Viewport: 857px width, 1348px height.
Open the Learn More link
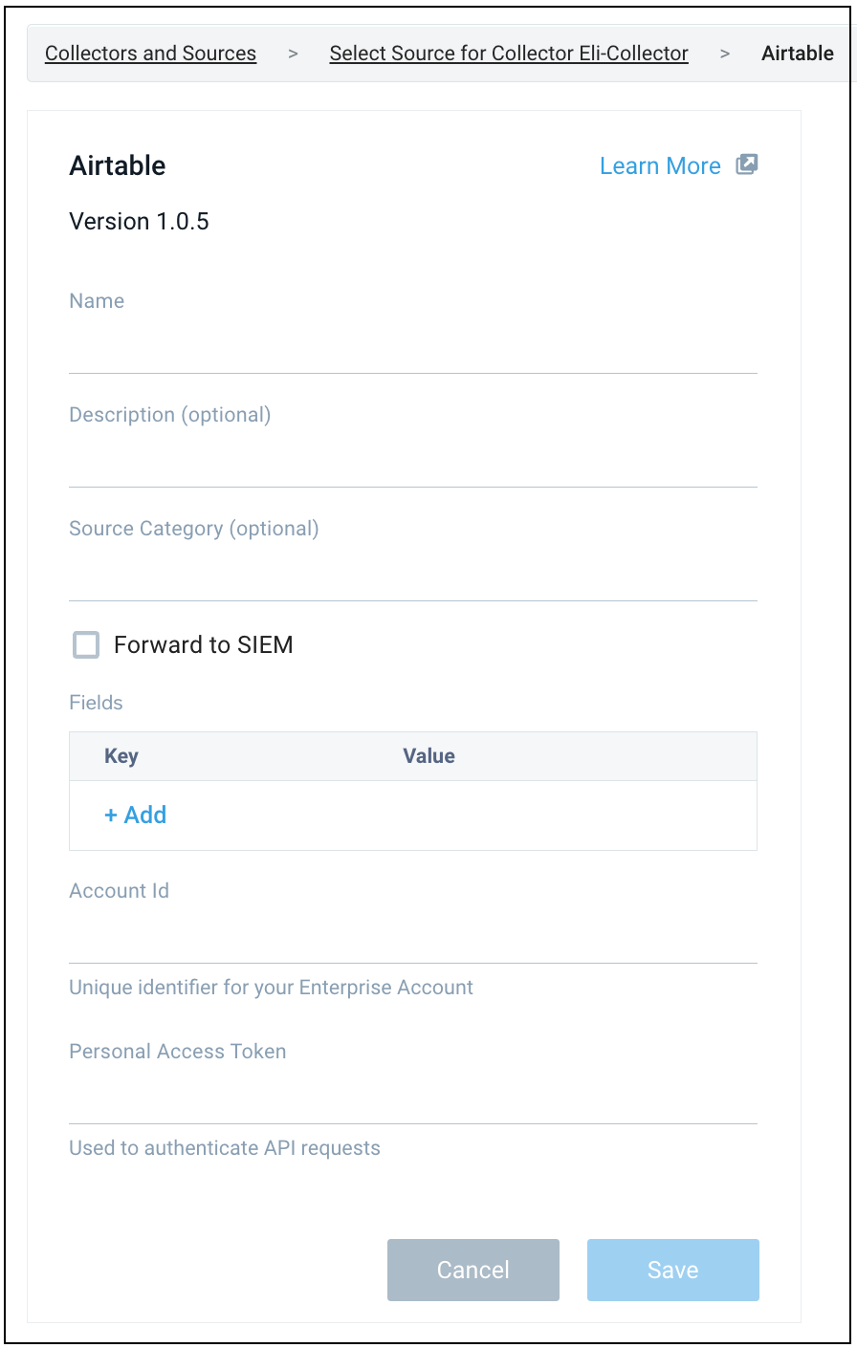pyautogui.click(x=660, y=166)
